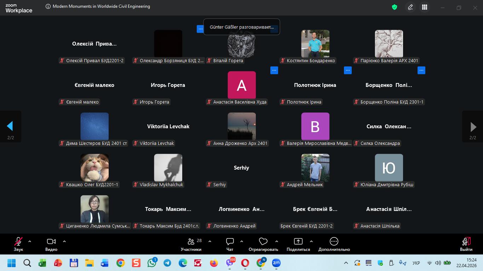
Task: Open more options on Полотнюк Ірина tile
Action: pyautogui.click(x=348, y=70)
